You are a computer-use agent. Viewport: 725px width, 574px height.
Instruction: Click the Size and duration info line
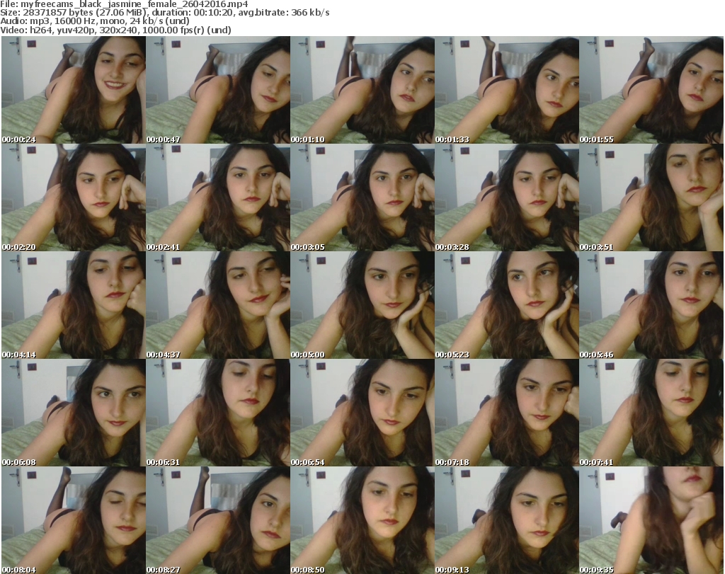tap(164, 13)
